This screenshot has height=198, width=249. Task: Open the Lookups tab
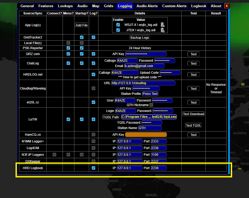coord(65,6)
